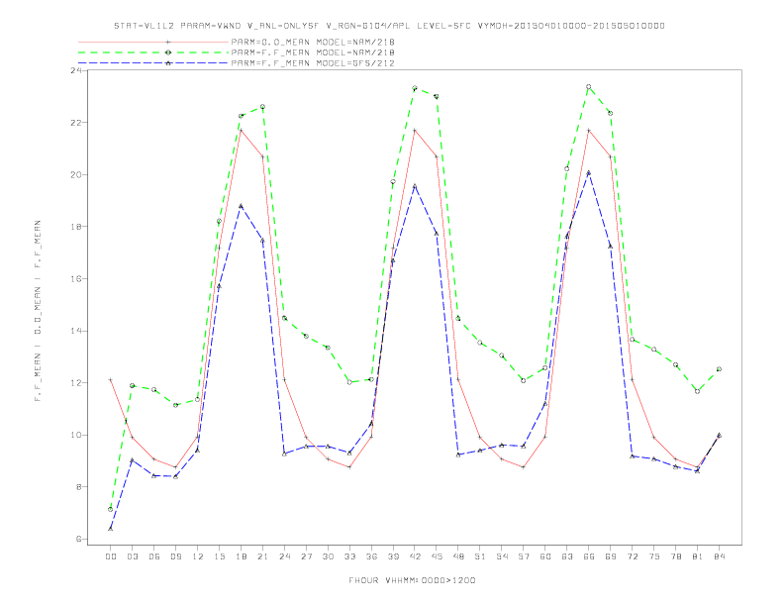Click blue triangle data point at hour 48
784x606 pixels.
(458, 454)
